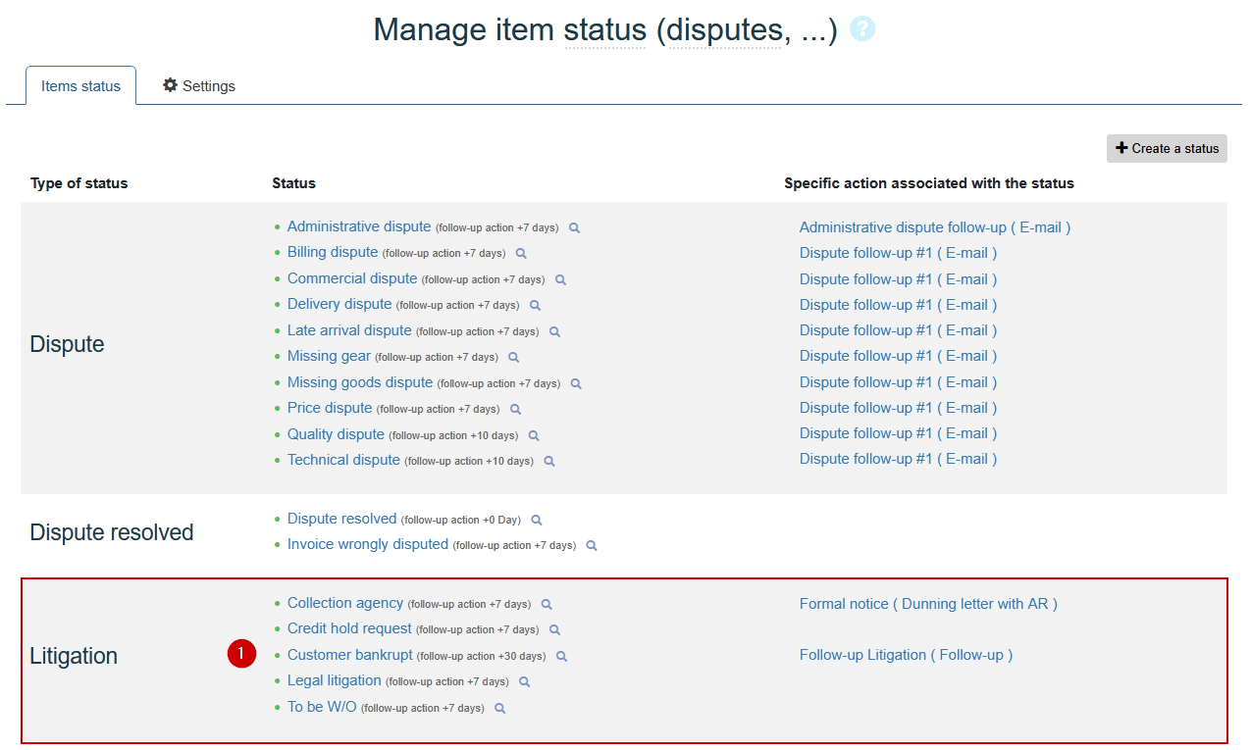The height and width of the screenshot is (750, 1251).
Task: Click magnifier icon next to Missing gear
Action: click(x=514, y=358)
